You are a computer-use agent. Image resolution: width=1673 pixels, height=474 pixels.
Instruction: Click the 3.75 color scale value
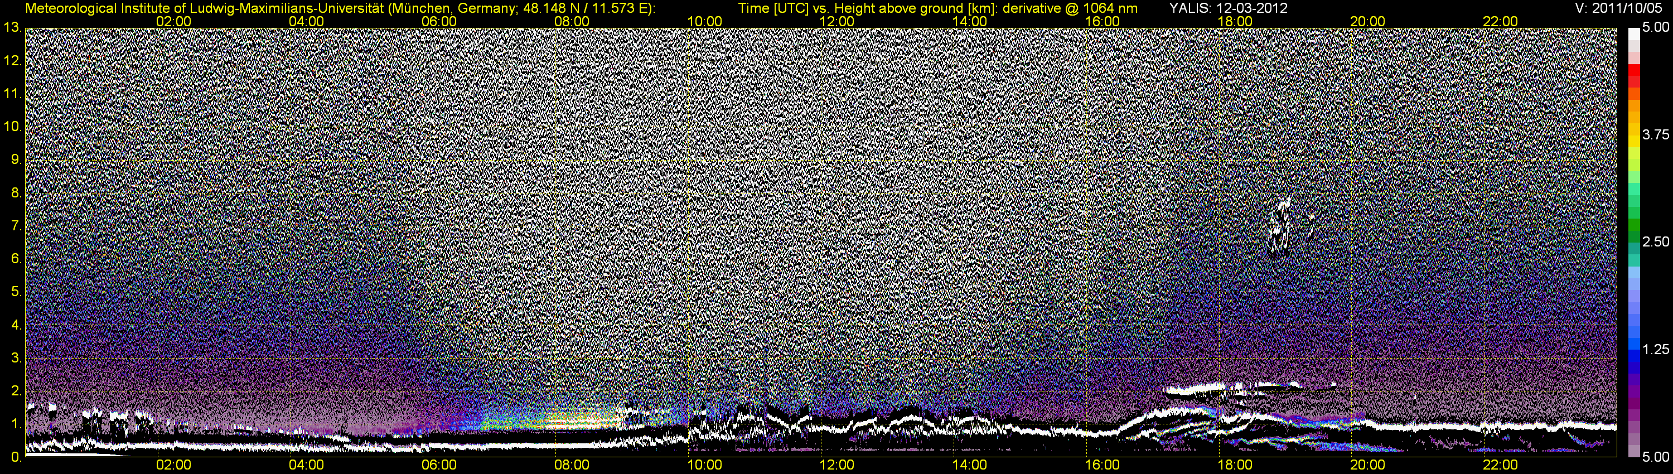pos(1656,135)
